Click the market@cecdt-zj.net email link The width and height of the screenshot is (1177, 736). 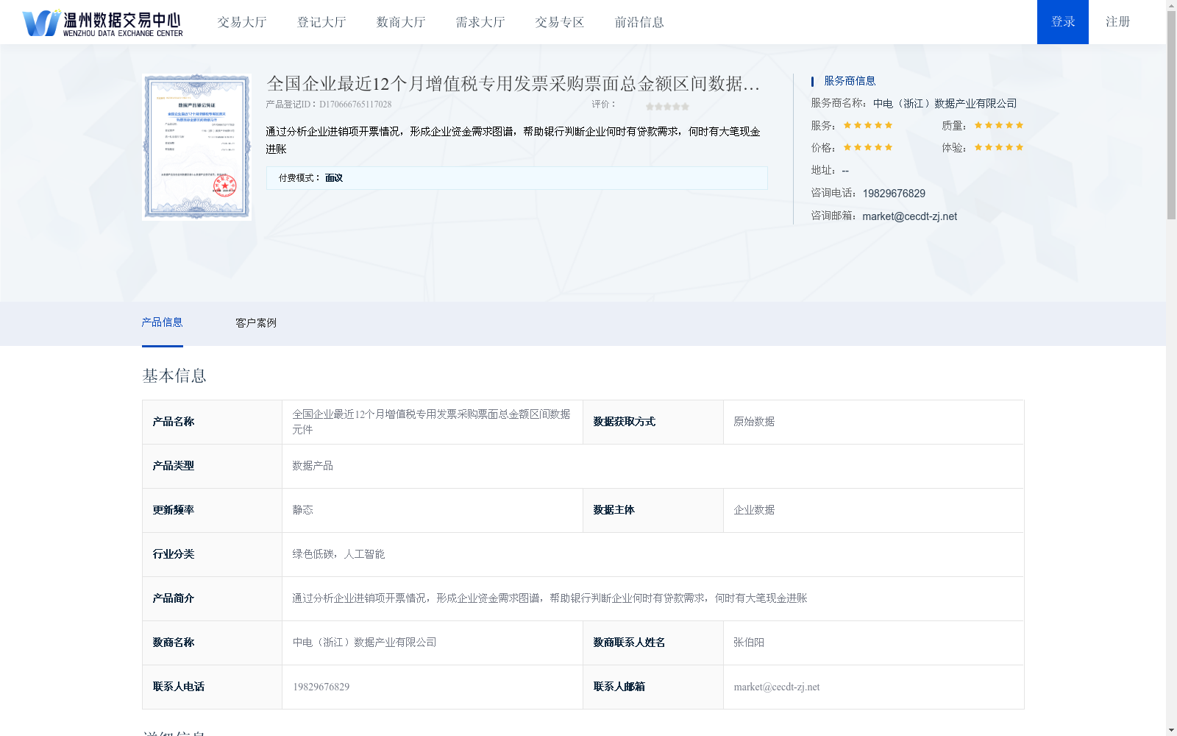(x=909, y=216)
